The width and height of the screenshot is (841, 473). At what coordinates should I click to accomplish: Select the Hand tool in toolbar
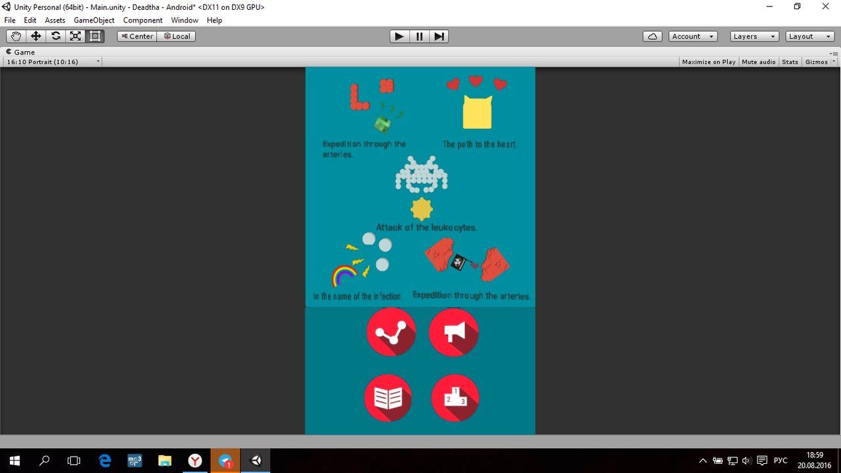tap(16, 36)
